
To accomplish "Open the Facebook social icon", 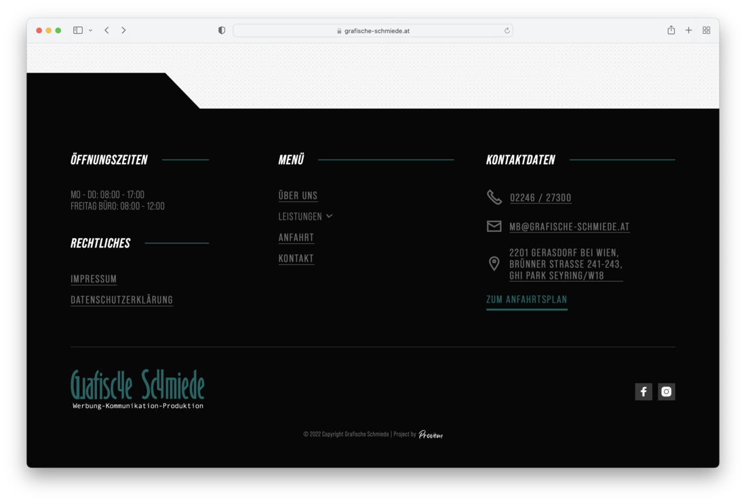I will tap(644, 392).
